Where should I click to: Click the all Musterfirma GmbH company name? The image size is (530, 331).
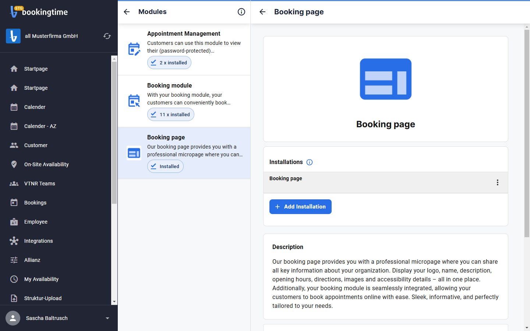[52, 36]
